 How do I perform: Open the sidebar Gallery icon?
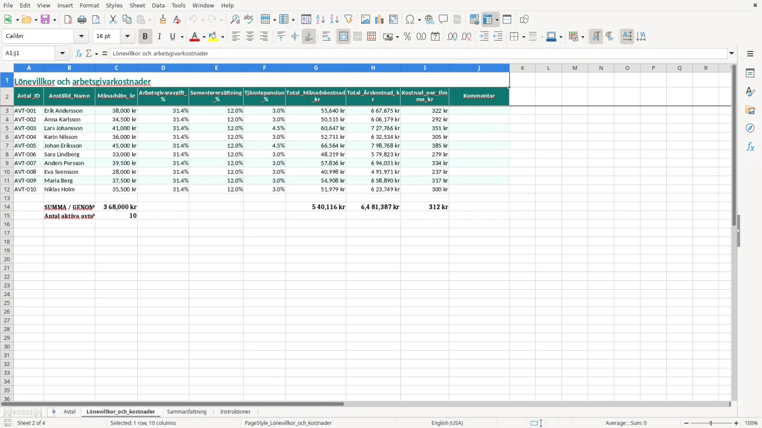[x=750, y=110]
